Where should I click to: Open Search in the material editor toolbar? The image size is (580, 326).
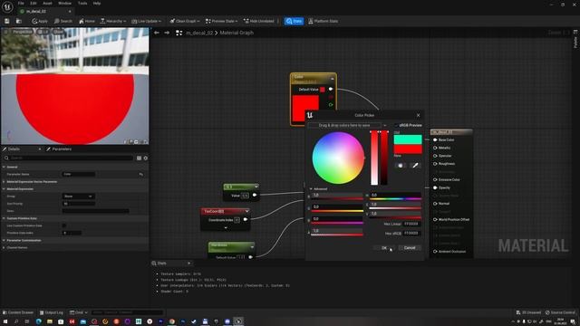pos(63,21)
